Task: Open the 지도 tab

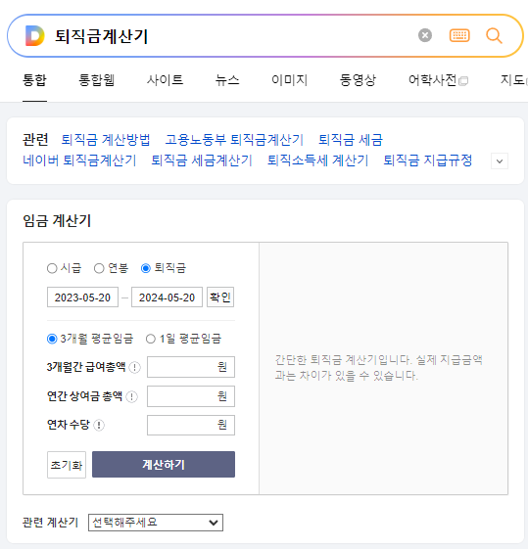Action: [x=512, y=80]
